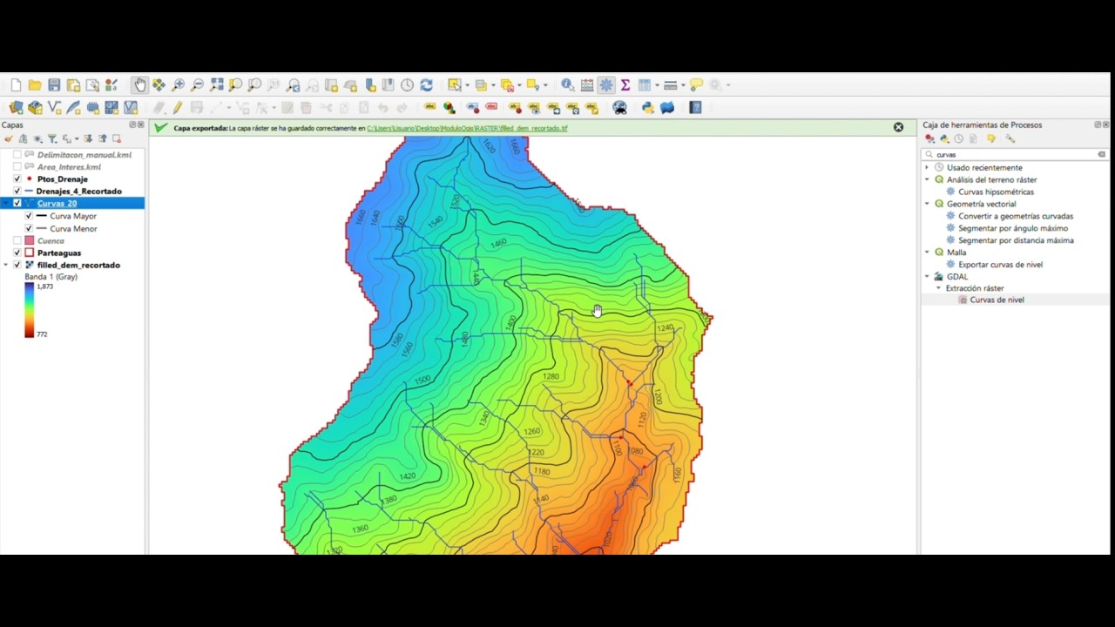1115x627 pixels.
Task: Clear the toolbox search field text
Action: (x=1101, y=154)
